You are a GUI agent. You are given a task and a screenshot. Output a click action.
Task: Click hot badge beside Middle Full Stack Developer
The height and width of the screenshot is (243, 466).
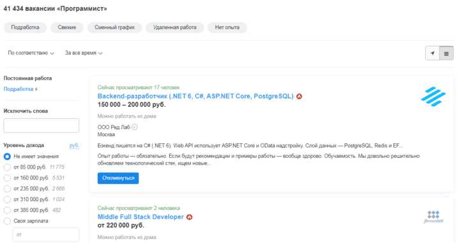pyautogui.click(x=190, y=218)
